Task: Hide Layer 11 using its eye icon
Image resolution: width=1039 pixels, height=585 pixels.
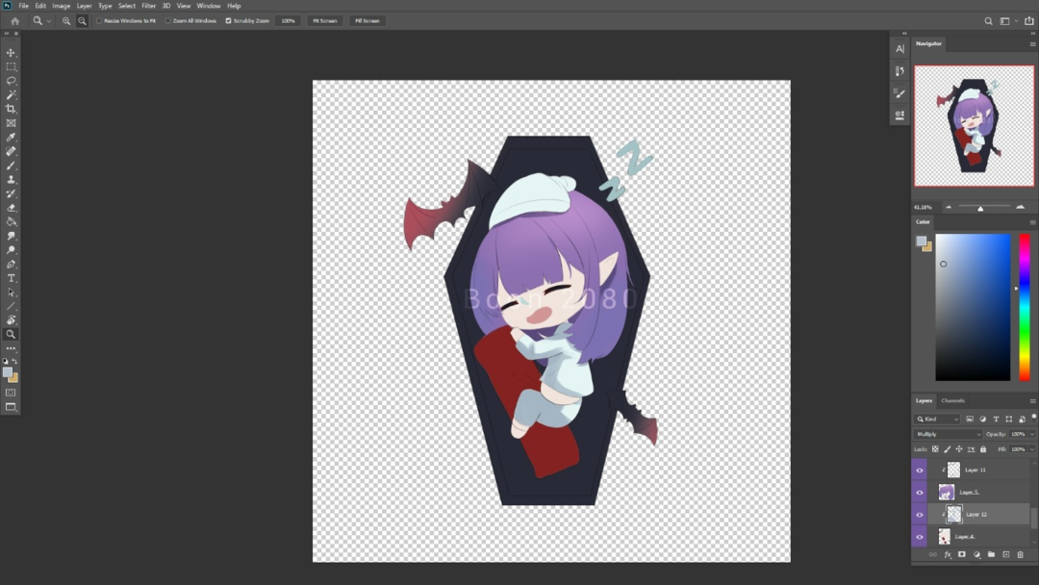Action: 920,470
